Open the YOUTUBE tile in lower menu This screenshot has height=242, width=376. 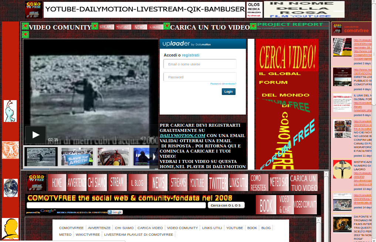click(x=198, y=183)
